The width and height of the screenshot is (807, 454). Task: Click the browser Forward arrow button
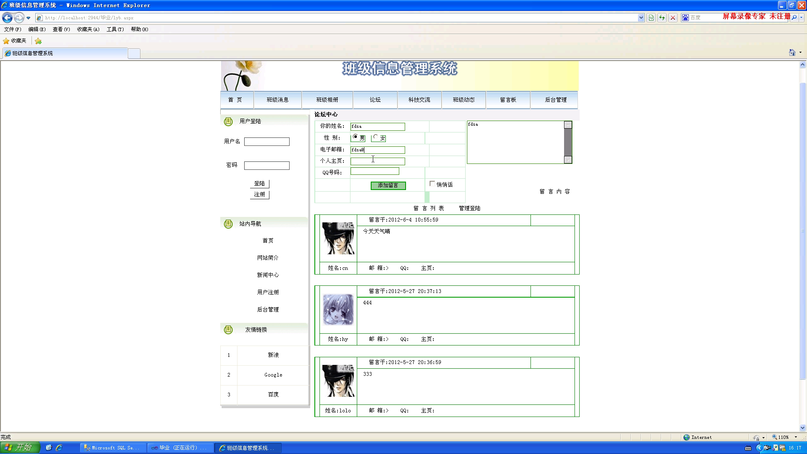click(x=19, y=18)
